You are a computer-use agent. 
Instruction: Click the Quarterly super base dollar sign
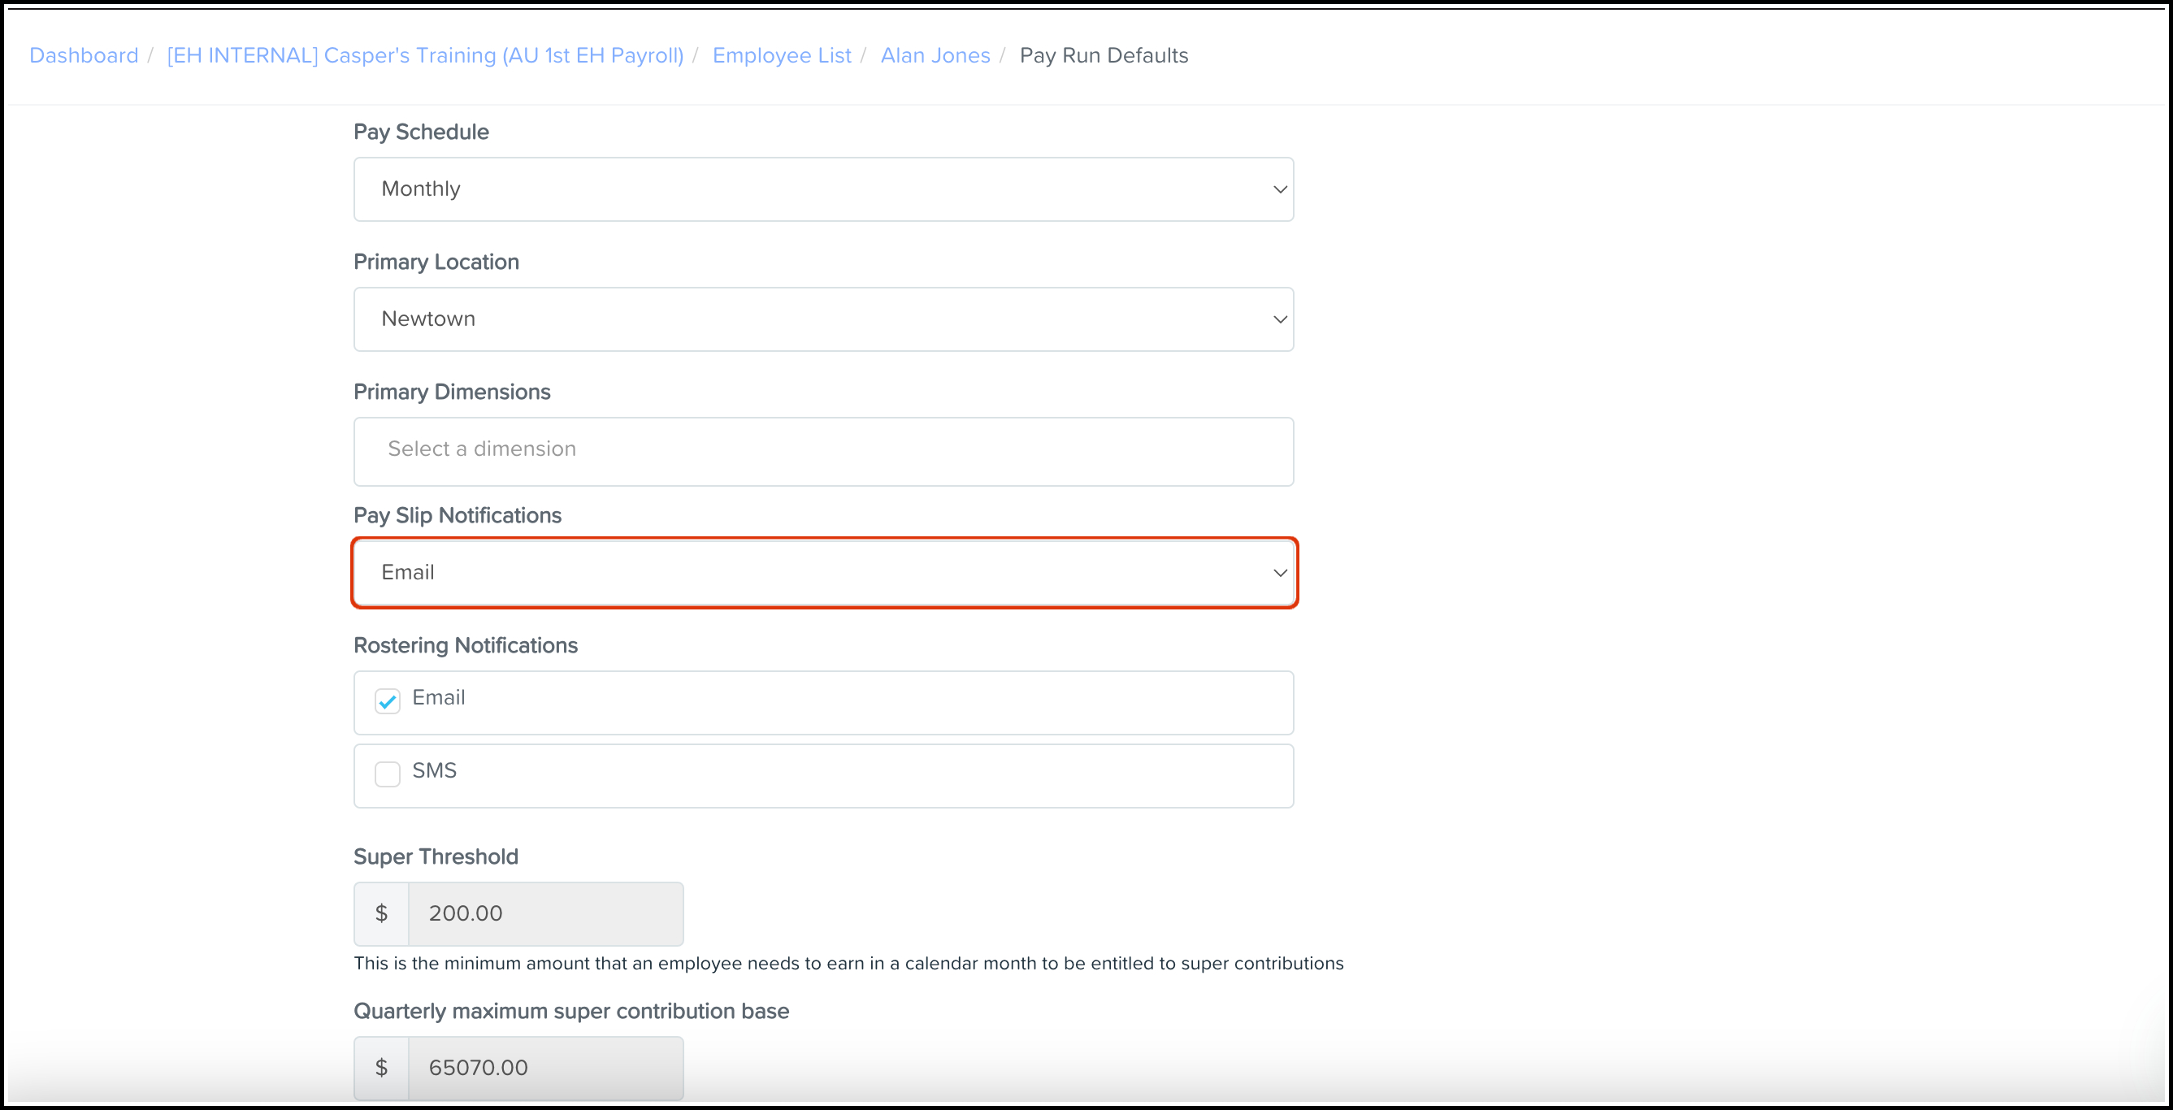(381, 1068)
